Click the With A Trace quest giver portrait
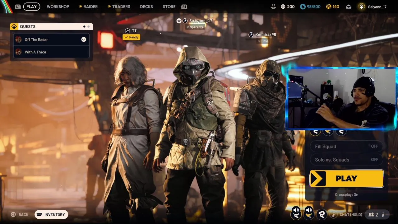Viewport: 398px width, 224px height. point(18,52)
